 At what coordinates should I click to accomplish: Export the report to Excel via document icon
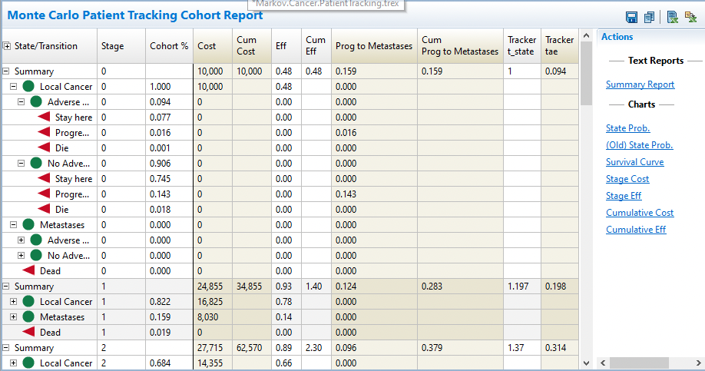(x=673, y=17)
